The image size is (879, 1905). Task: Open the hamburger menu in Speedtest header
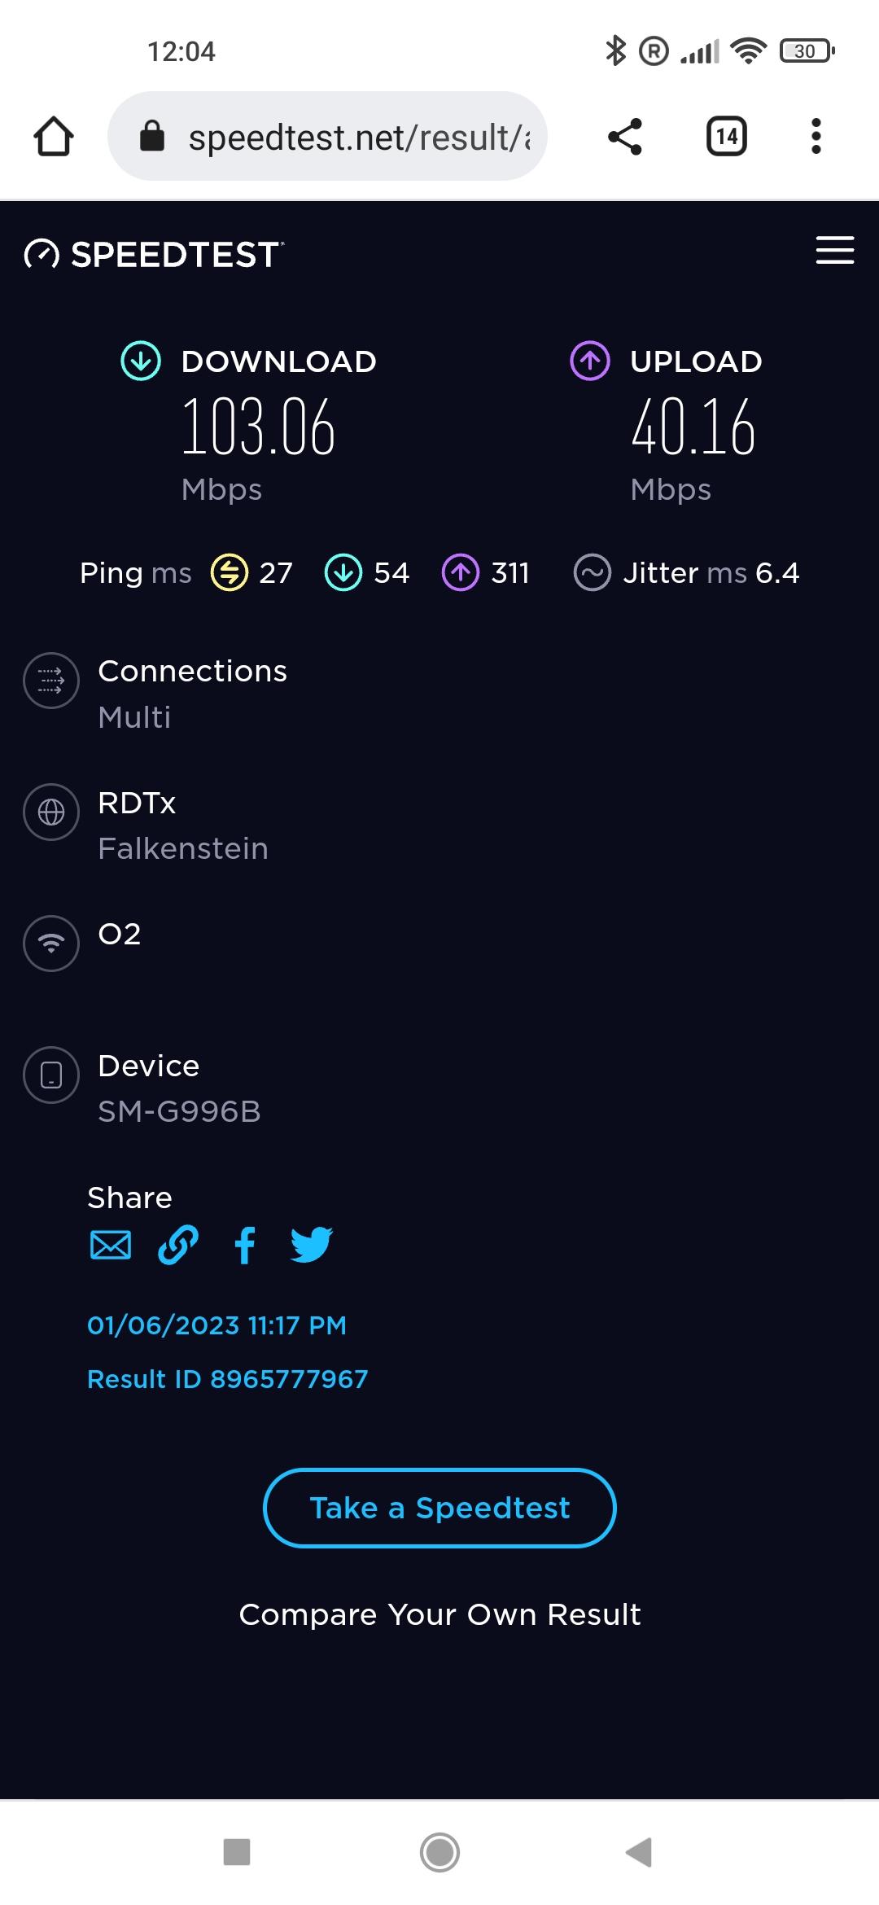834,251
